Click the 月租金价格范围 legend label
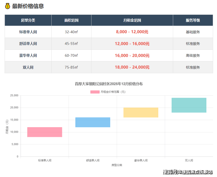The width and height of the screenshot is (217, 177). click(113, 92)
